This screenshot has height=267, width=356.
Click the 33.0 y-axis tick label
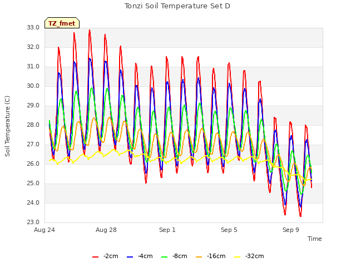click(33, 27)
